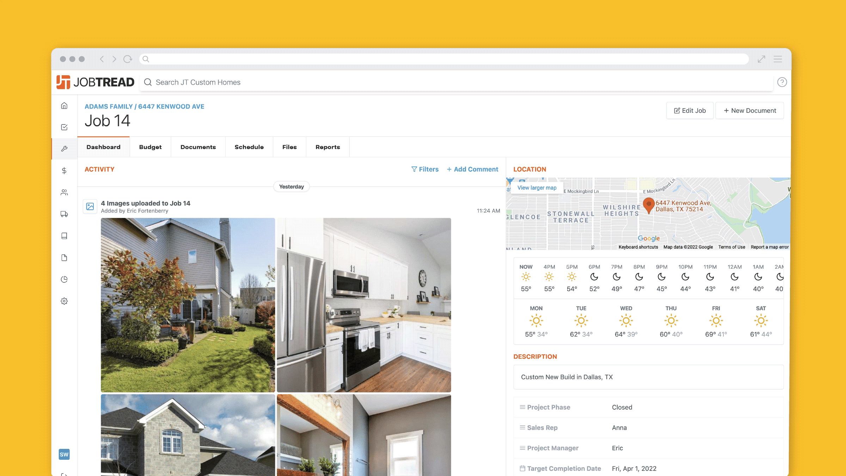Switch to the Budget tab

150,147
